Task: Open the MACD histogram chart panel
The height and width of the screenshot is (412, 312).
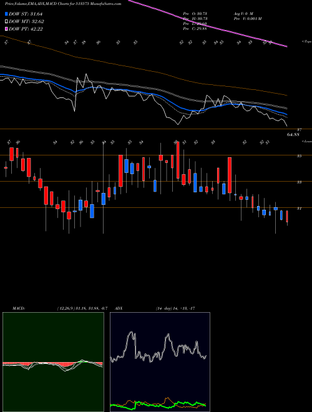Action: pos(53,362)
